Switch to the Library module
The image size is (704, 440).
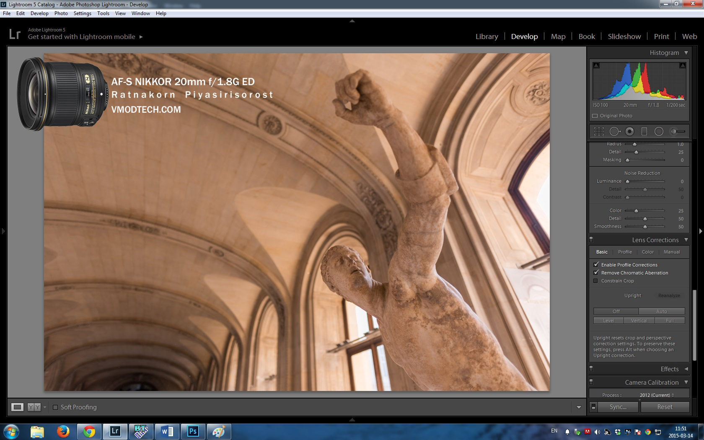(487, 36)
